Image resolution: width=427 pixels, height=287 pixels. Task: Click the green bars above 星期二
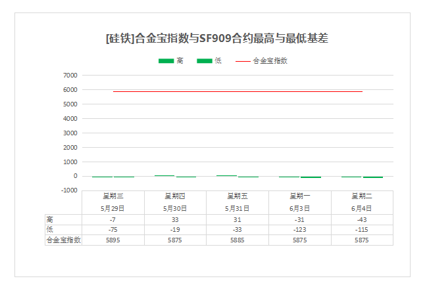[362, 177]
